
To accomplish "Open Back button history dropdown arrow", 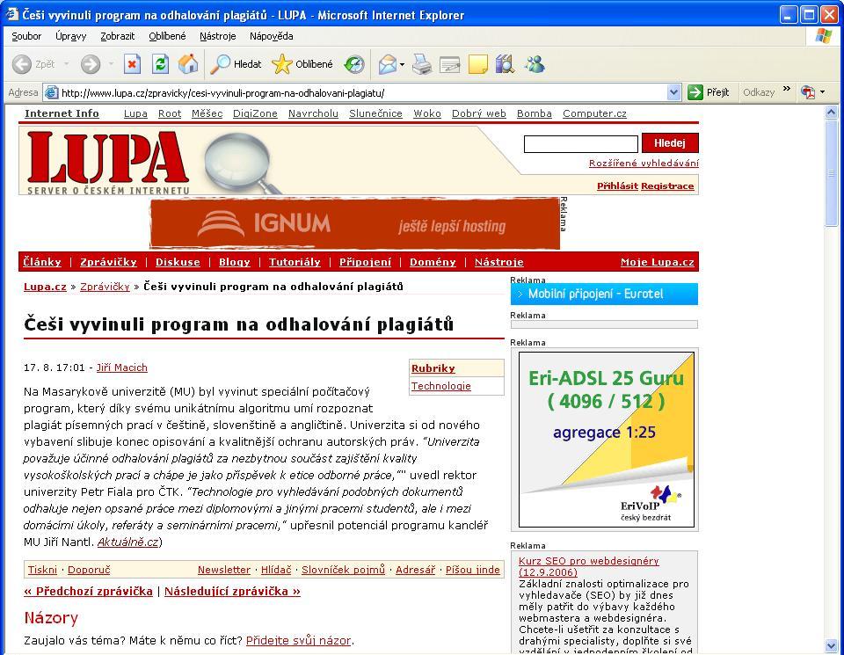I will (x=66, y=64).
